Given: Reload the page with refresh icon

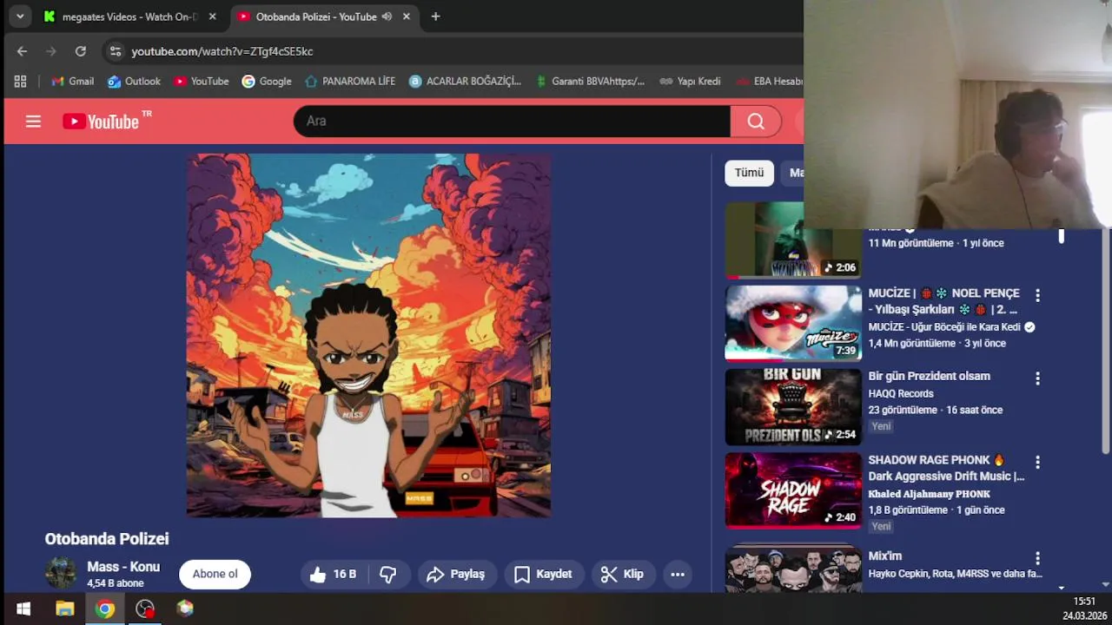Looking at the screenshot, I should (81, 51).
